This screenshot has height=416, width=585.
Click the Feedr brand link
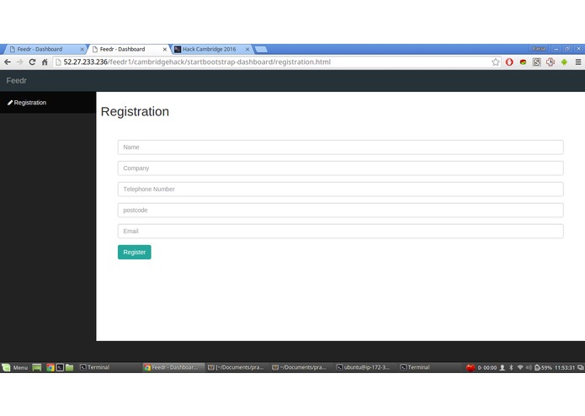pos(17,81)
